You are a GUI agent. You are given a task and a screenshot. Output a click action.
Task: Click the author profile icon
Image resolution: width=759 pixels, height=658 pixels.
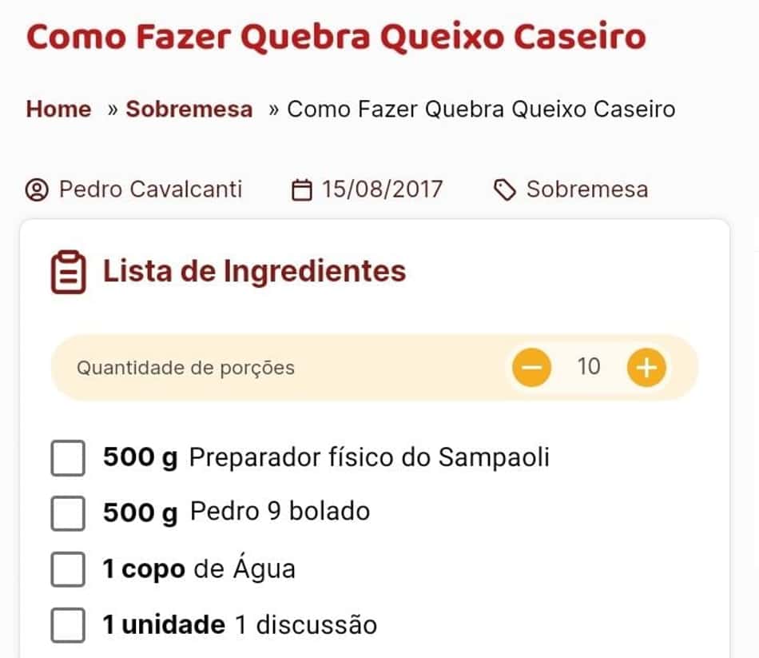coord(37,189)
